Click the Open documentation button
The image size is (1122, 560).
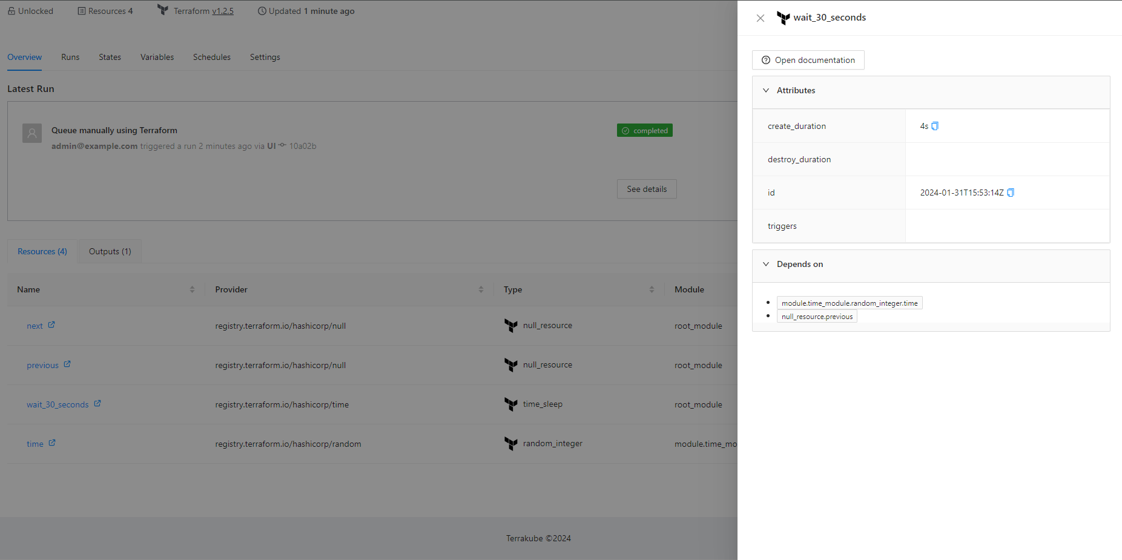coord(808,60)
